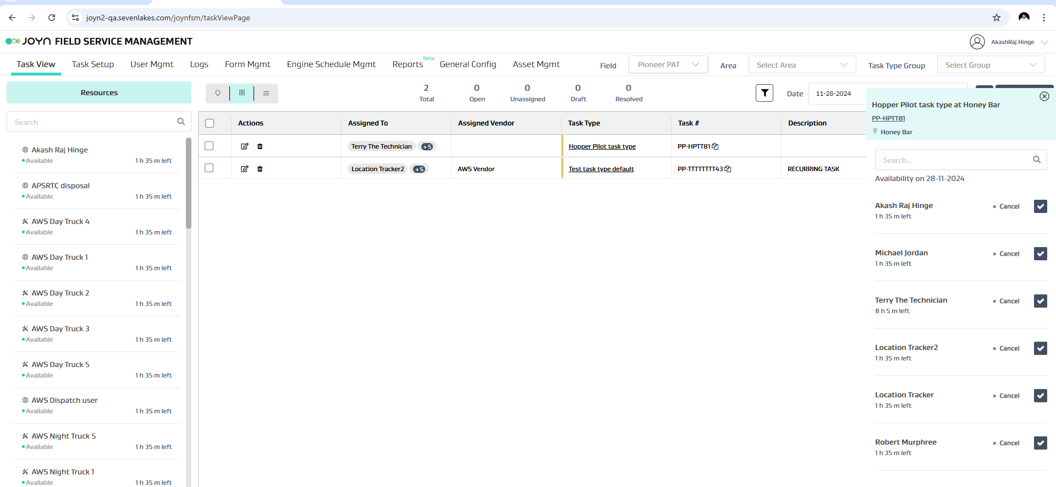Edit the Hopper Pilot task row

(x=245, y=146)
